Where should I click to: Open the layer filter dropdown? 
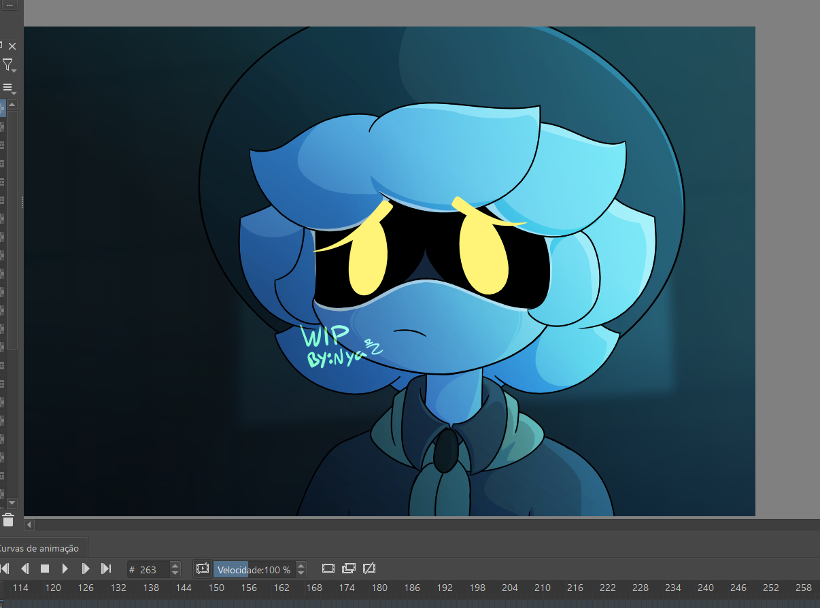click(x=8, y=65)
